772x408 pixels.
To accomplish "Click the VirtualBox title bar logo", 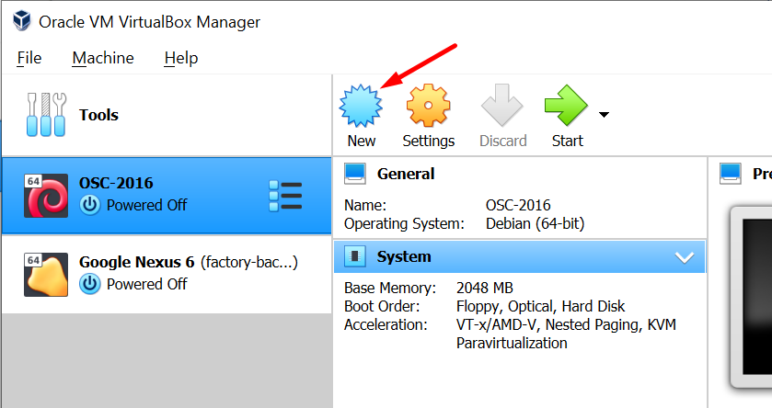I will pyautogui.click(x=22, y=21).
